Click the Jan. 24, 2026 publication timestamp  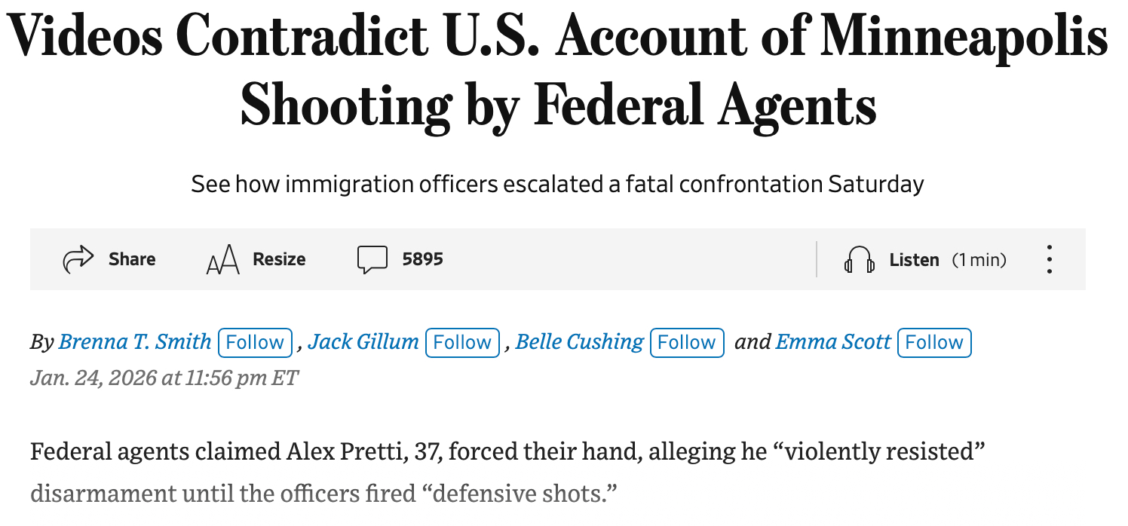click(164, 377)
